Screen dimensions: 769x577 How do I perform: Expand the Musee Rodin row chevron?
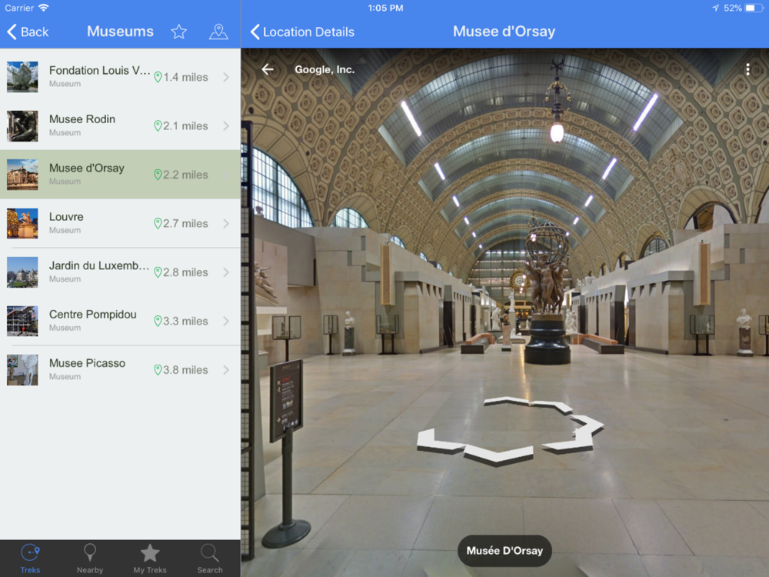[x=226, y=126]
